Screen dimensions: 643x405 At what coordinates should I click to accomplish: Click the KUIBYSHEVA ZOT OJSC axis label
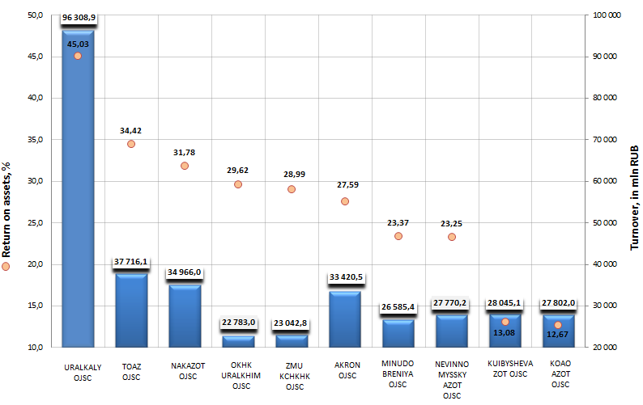pos(510,369)
